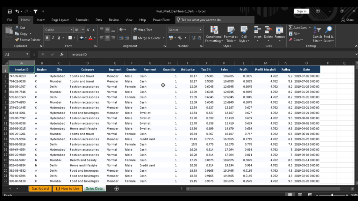Screen dimensions: 358x201
Task: Click the Sign in button
Action: [301, 11]
